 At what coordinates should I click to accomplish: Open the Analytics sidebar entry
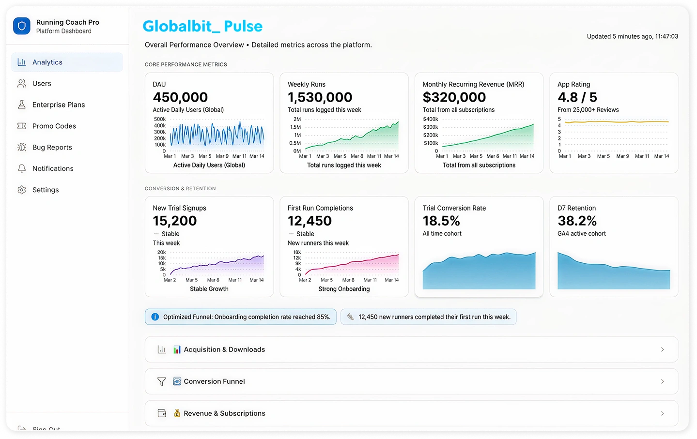(47, 62)
